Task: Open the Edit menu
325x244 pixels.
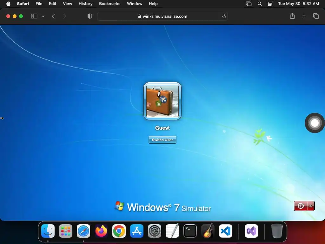Action: (x=52, y=4)
